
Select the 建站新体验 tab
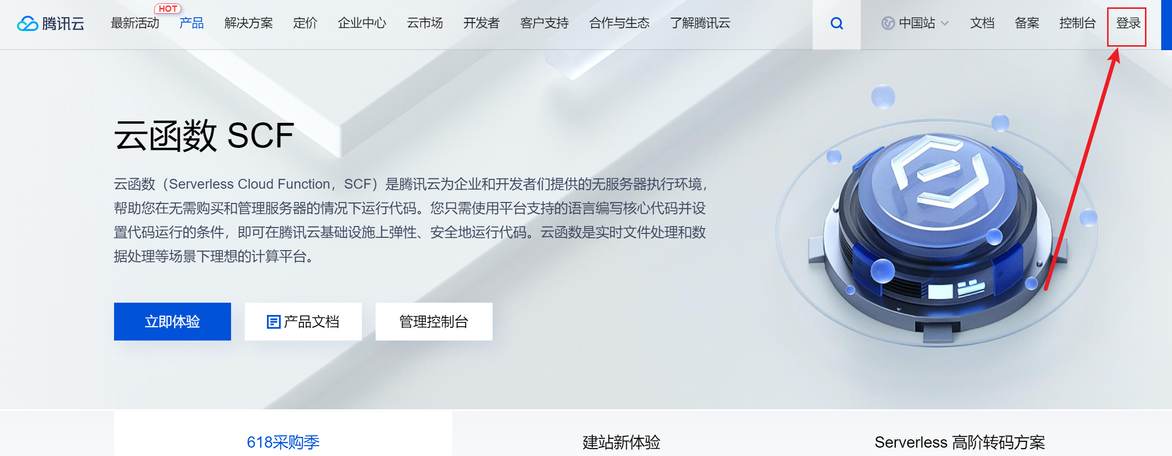tap(621, 442)
